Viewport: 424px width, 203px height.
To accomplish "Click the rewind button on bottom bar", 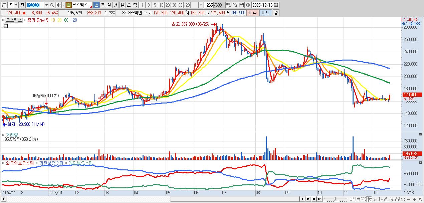I will click(x=308, y=199).
